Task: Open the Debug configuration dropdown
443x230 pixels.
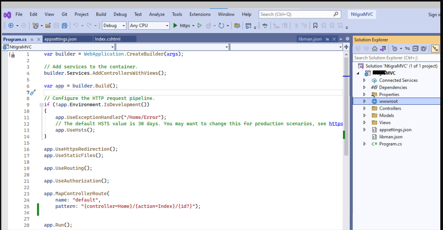Action: point(114,26)
